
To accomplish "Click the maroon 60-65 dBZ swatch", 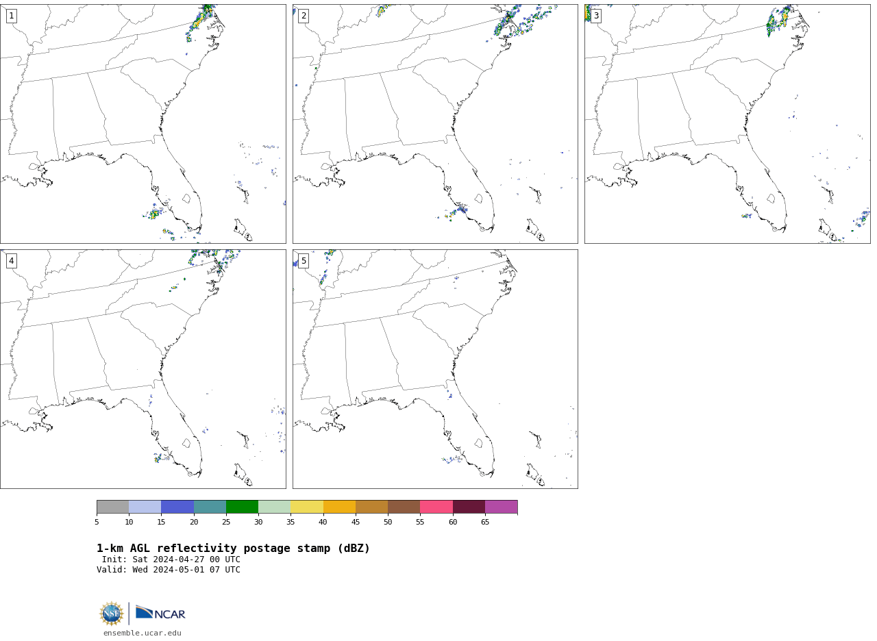I will (469, 507).
